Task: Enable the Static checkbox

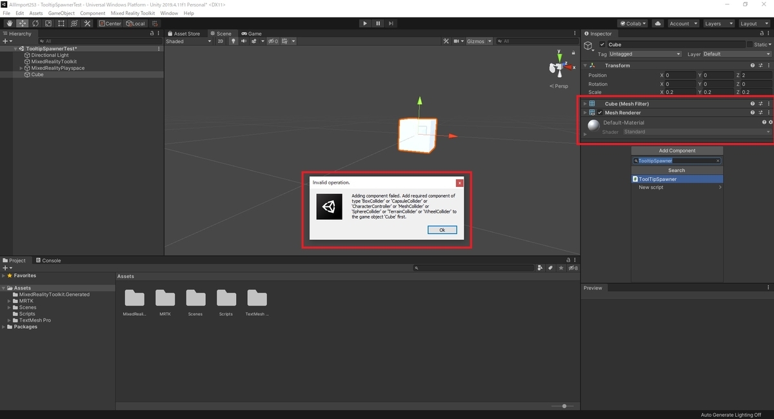Action: pos(749,44)
